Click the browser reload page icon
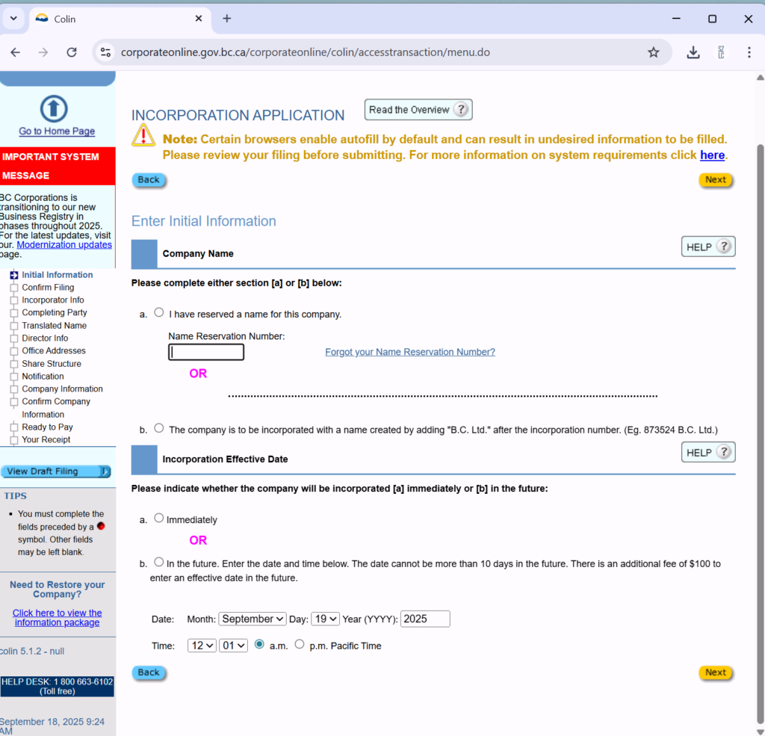765x736 pixels. pyautogui.click(x=72, y=52)
